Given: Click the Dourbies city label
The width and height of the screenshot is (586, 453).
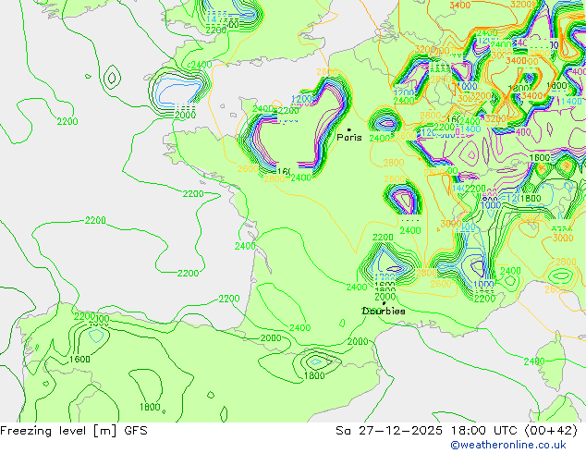Looking at the screenshot, I should 384,311.
